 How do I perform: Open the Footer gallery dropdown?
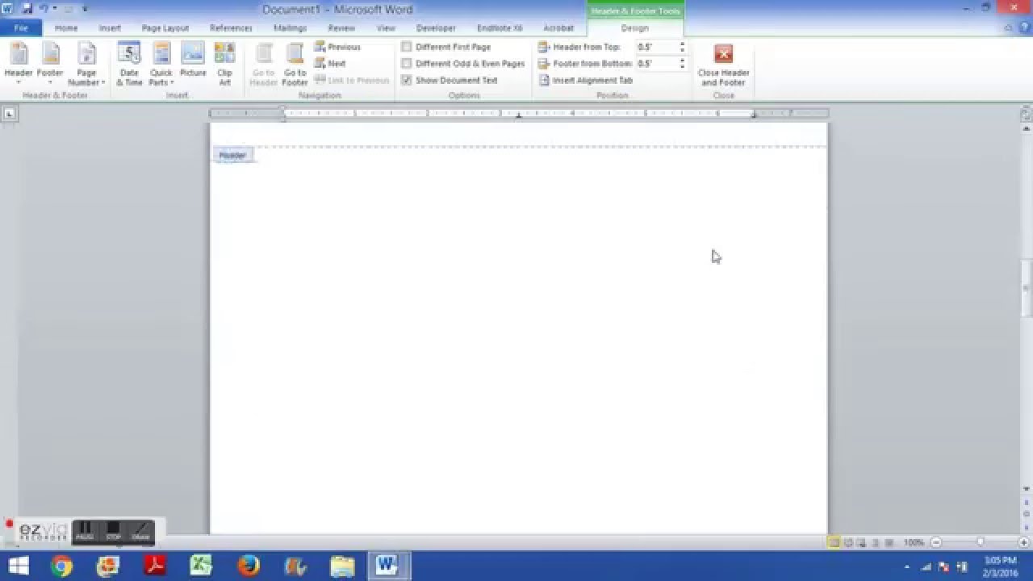click(x=50, y=64)
